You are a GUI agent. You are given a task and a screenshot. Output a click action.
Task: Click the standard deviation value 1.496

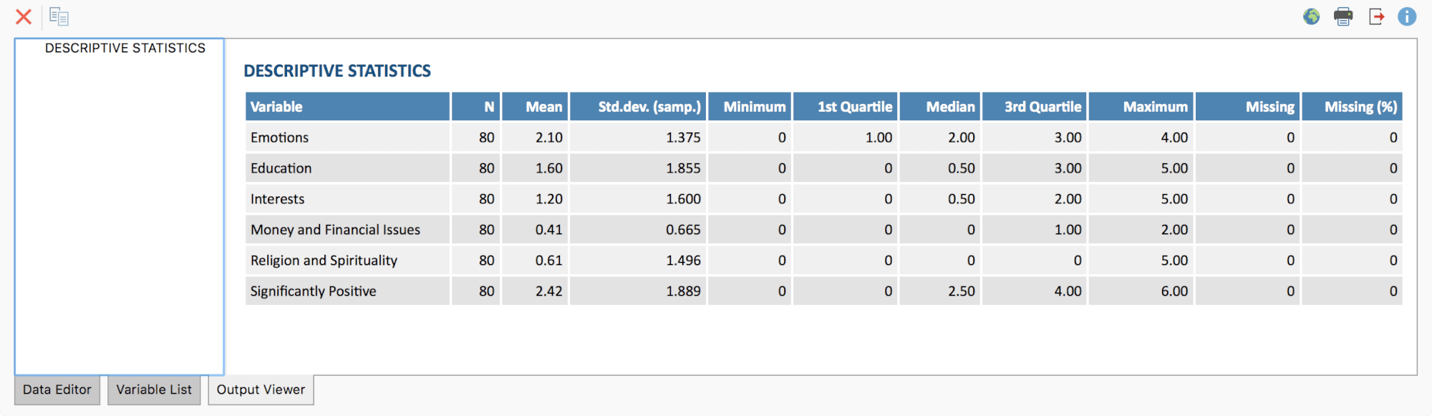(684, 261)
